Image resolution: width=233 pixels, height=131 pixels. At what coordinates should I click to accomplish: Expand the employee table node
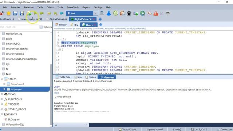4,89
